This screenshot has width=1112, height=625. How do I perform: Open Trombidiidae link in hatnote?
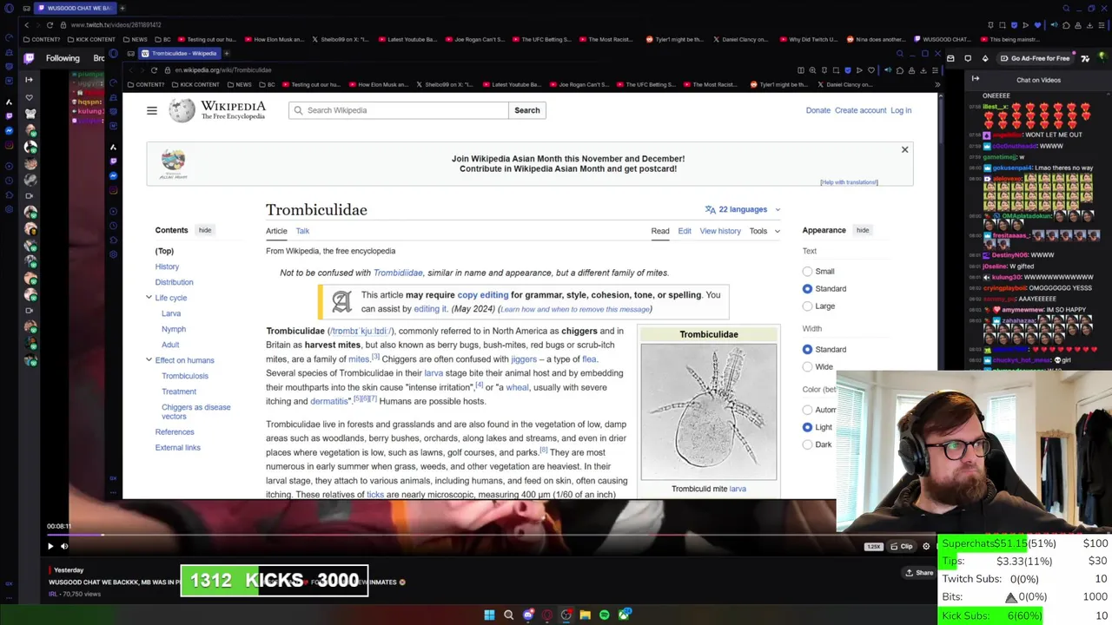click(x=398, y=273)
